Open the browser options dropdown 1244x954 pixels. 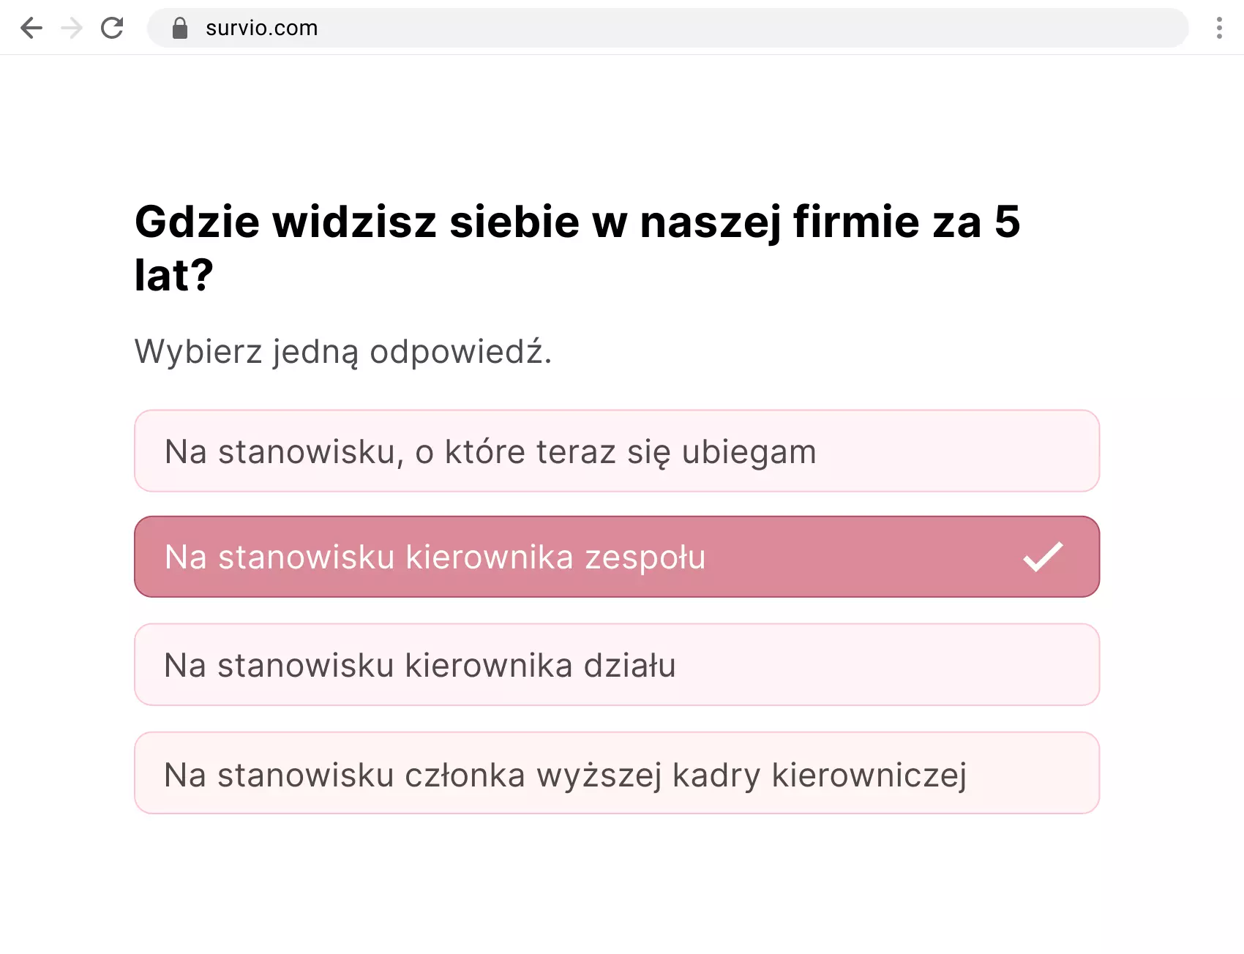1218,28
